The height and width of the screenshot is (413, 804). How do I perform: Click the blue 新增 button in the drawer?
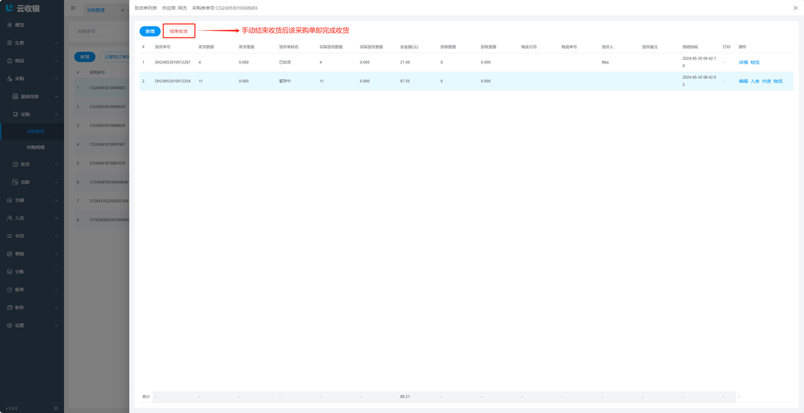tap(150, 31)
